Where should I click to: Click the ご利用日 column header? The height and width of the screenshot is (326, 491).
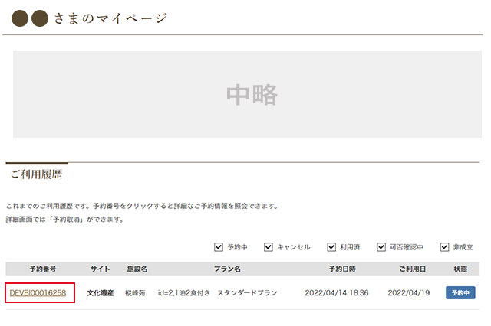pos(412,269)
